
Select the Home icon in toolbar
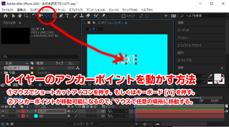point(6,16)
